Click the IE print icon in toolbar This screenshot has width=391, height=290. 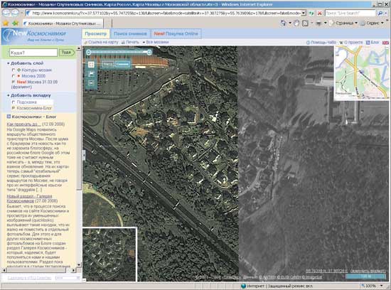click(318, 23)
